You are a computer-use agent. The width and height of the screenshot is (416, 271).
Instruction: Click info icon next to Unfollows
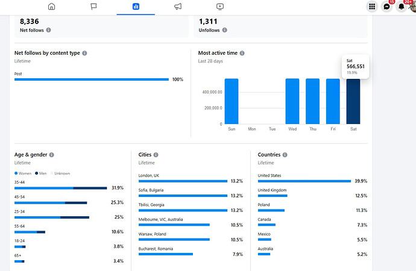pos(225,30)
